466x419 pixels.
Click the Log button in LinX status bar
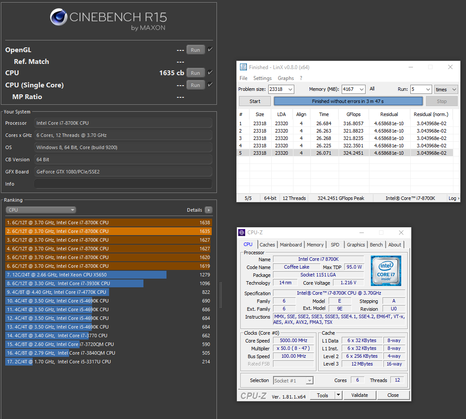pos(453,198)
